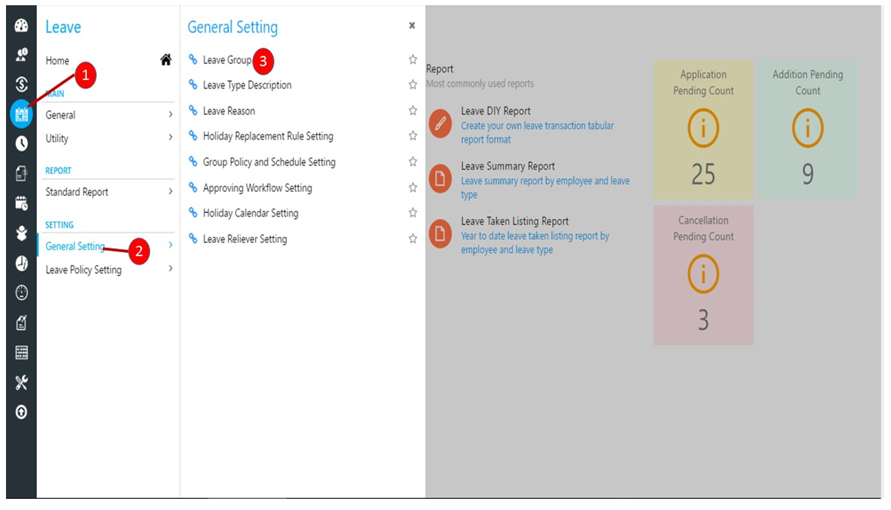Open the Leave Summary Report title

coord(508,166)
